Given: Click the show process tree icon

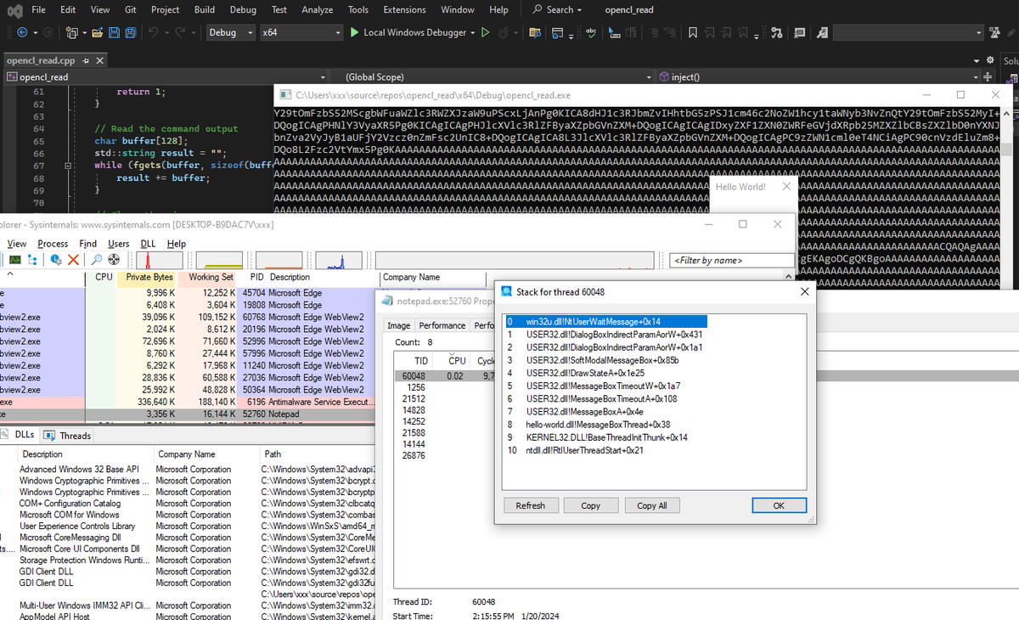Looking at the screenshot, I should pyautogui.click(x=34, y=260).
